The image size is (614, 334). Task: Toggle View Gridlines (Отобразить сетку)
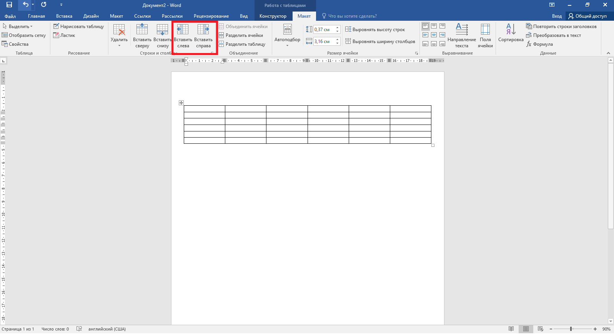click(24, 35)
